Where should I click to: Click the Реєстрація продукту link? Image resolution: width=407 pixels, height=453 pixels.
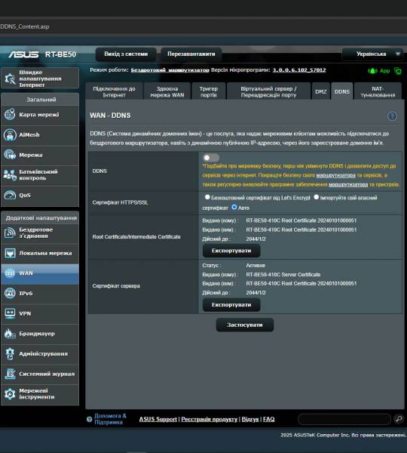(x=209, y=419)
